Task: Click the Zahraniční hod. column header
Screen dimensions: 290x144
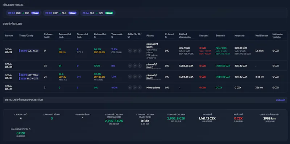Action: pos(65,35)
